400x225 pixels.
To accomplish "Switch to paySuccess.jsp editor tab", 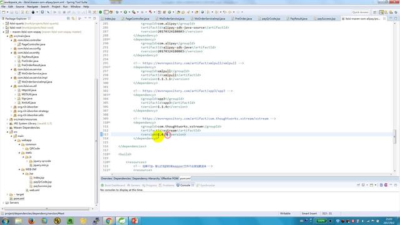I will click(326, 19).
